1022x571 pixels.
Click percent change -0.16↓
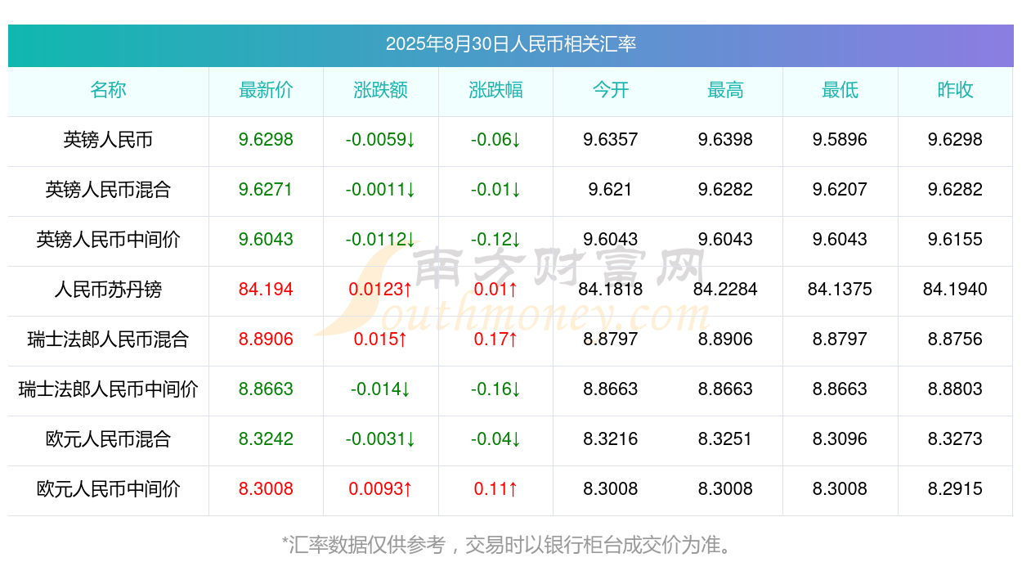tap(495, 389)
